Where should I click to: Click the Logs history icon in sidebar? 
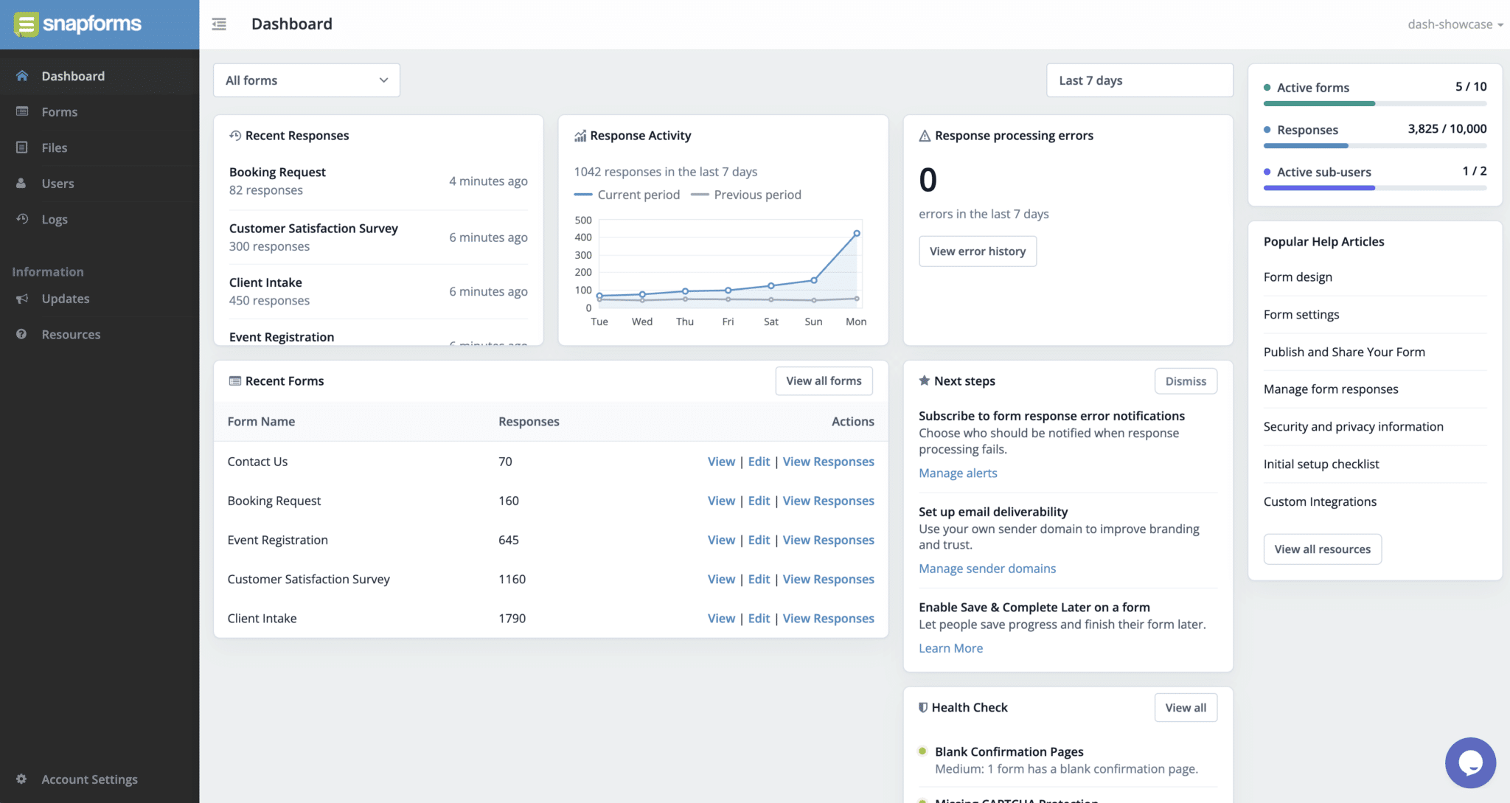click(x=22, y=219)
